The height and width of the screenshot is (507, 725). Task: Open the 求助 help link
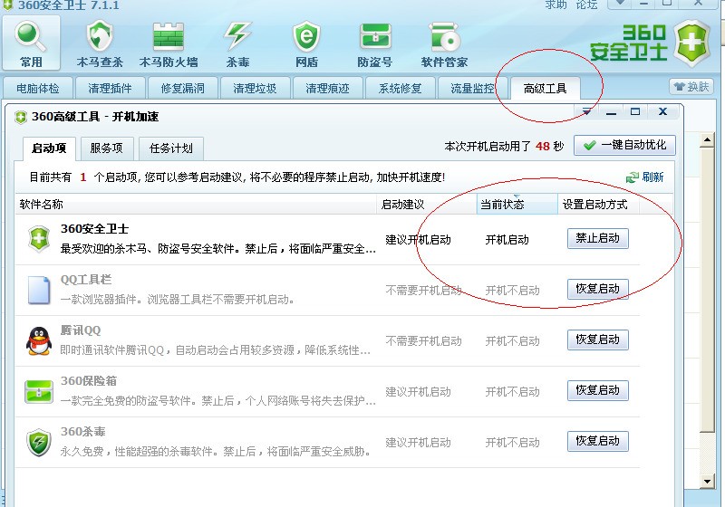(556, 5)
